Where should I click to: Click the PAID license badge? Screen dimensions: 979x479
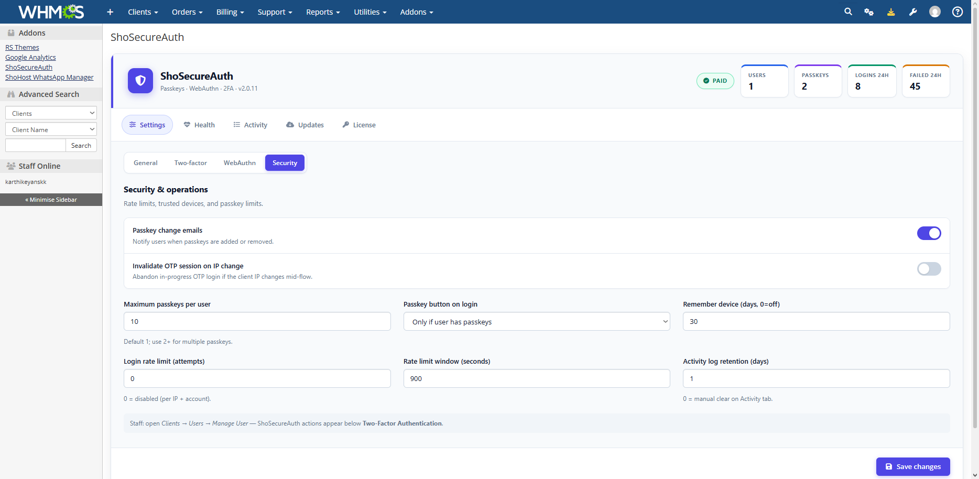715,81
